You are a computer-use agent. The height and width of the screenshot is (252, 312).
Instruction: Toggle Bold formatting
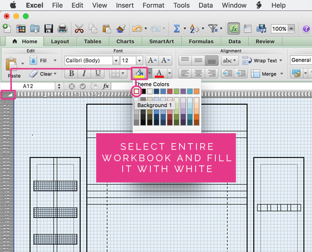71,74
